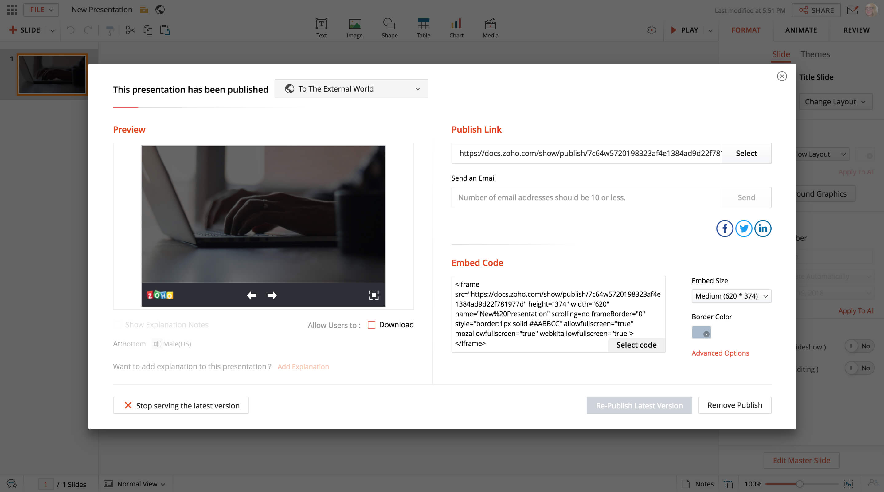
Task: Close the publish dialog
Action: [x=782, y=76]
